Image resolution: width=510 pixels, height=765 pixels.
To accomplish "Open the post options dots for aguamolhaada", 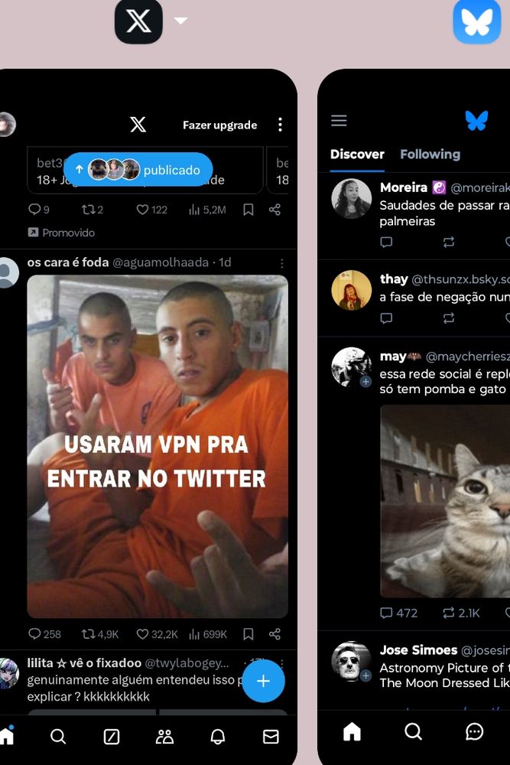I will tap(282, 263).
